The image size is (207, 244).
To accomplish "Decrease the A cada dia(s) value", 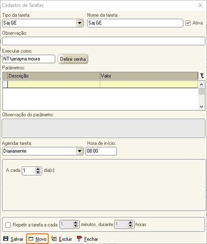I will click(38, 173).
